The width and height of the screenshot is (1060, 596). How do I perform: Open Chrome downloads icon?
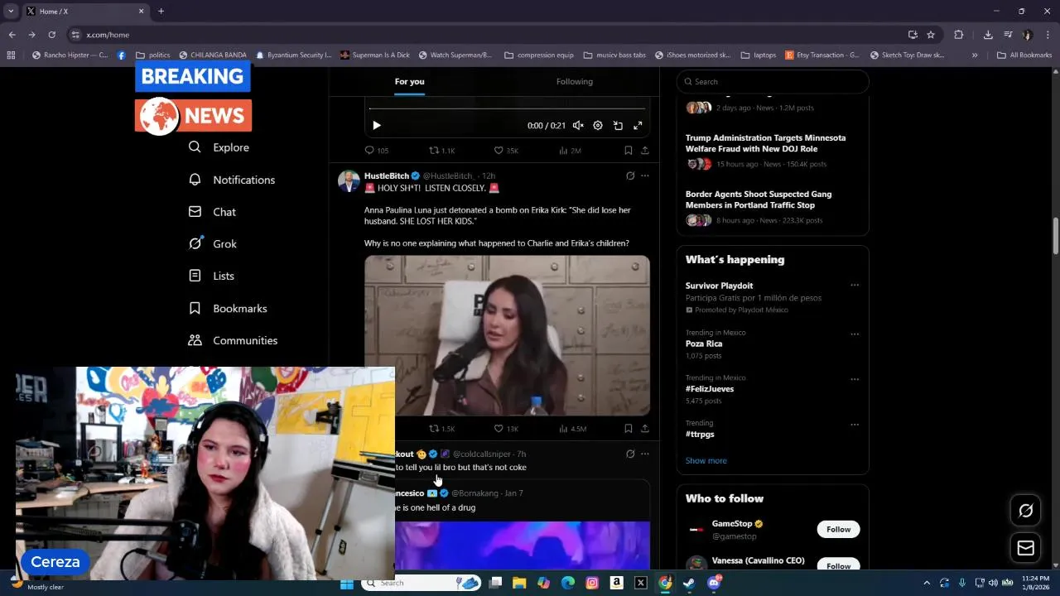click(x=988, y=35)
